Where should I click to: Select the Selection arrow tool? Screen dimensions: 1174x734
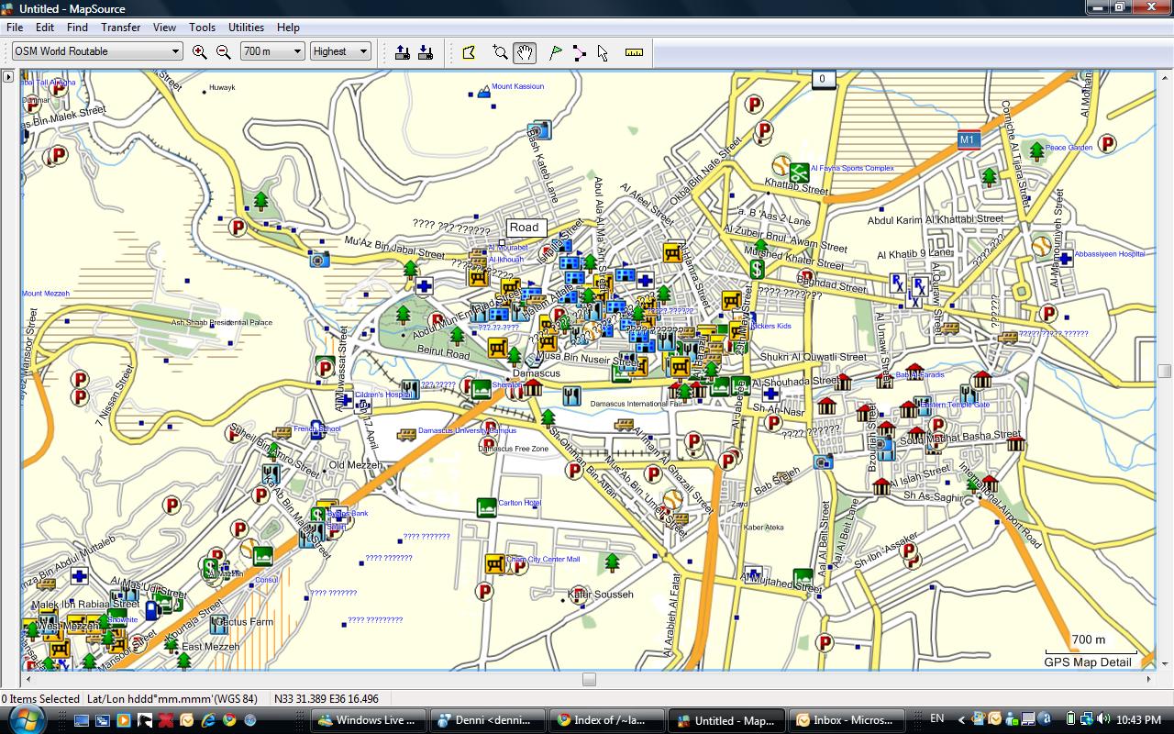point(603,52)
